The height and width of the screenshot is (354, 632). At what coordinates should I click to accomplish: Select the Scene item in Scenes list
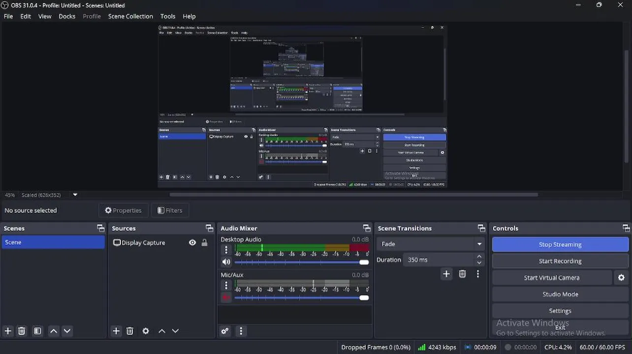(x=53, y=242)
